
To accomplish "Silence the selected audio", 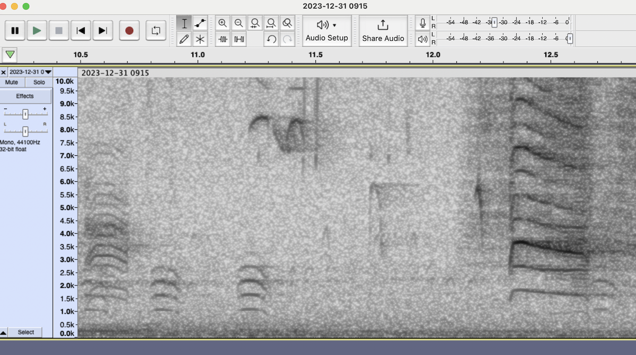I will click(x=239, y=39).
